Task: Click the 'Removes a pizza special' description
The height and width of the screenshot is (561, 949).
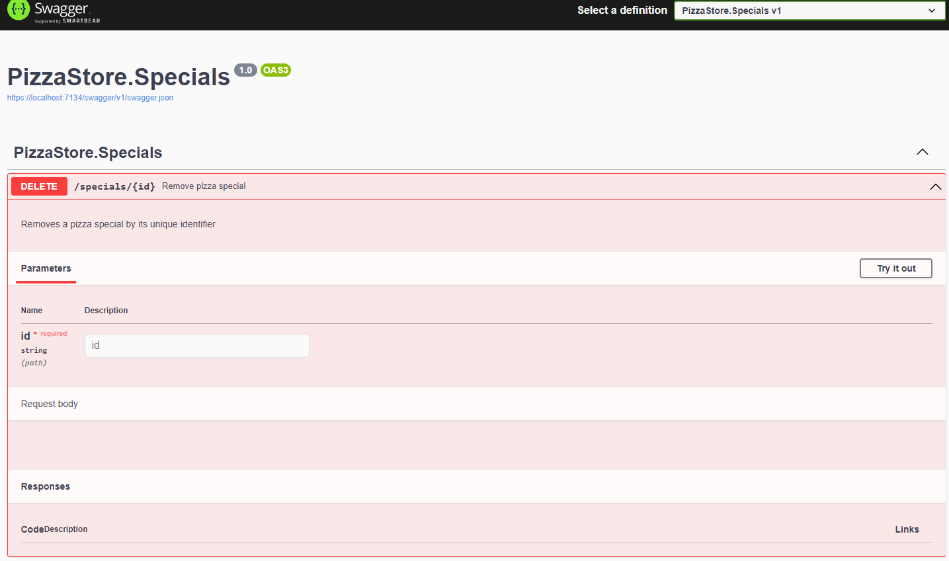Action: pyautogui.click(x=118, y=224)
